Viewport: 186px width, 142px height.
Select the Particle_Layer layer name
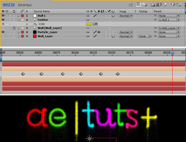(47, 32)
